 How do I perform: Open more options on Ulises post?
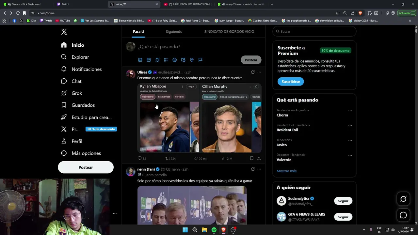259,72
